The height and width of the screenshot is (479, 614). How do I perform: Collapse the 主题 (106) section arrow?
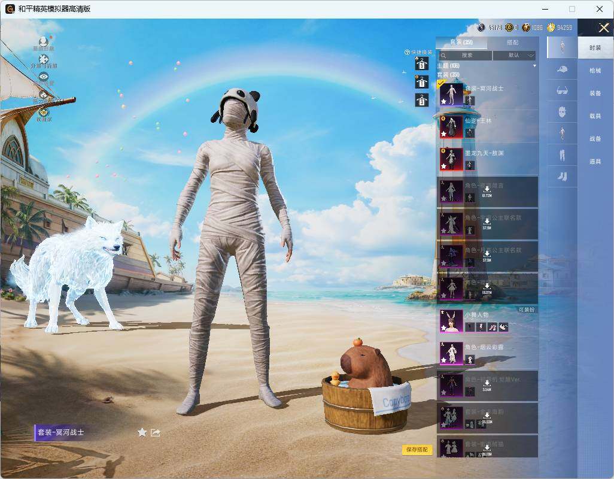pos(534,66)
